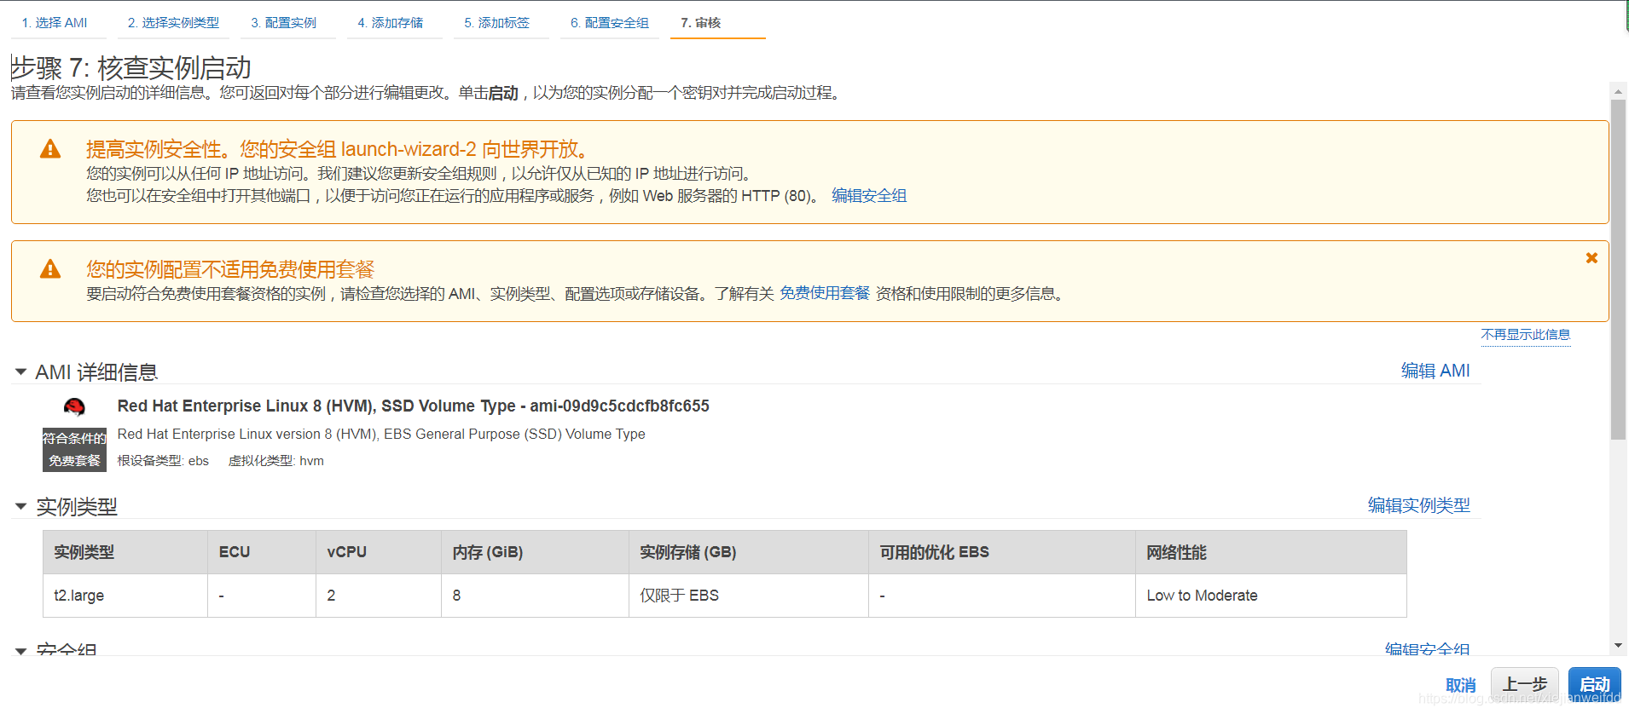This screenshot has width=1629, height=714.
Task: Click the 上一步 button
Action: (1525, 684)
